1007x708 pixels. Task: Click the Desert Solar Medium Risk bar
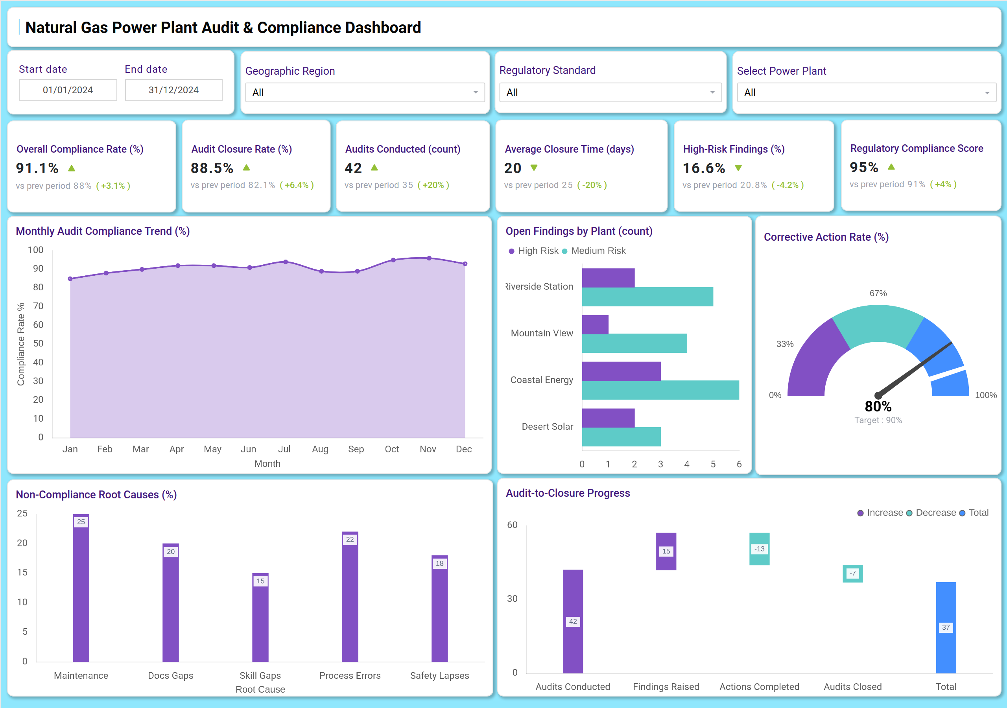click(x=622, y=437)
